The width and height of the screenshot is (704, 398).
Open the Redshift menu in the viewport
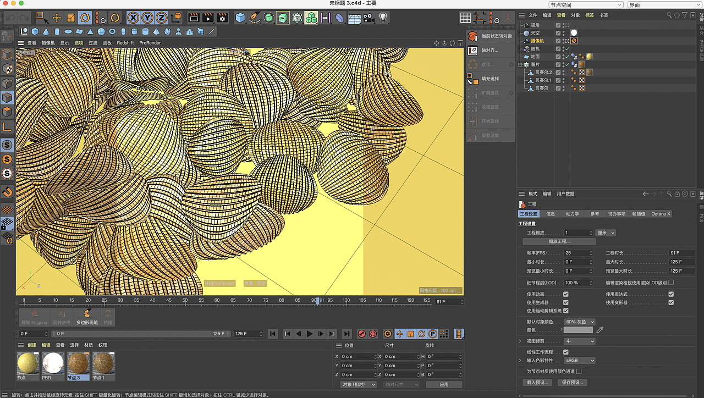125,43
